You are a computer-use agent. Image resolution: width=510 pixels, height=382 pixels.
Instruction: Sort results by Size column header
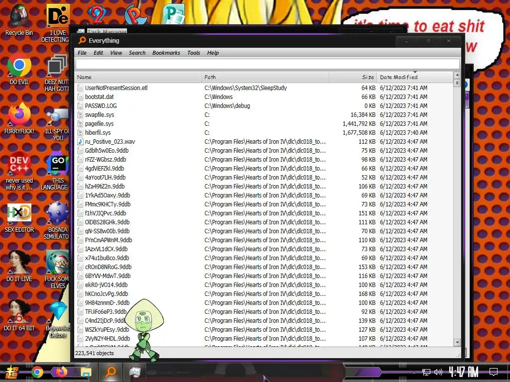tap(353, 77)
